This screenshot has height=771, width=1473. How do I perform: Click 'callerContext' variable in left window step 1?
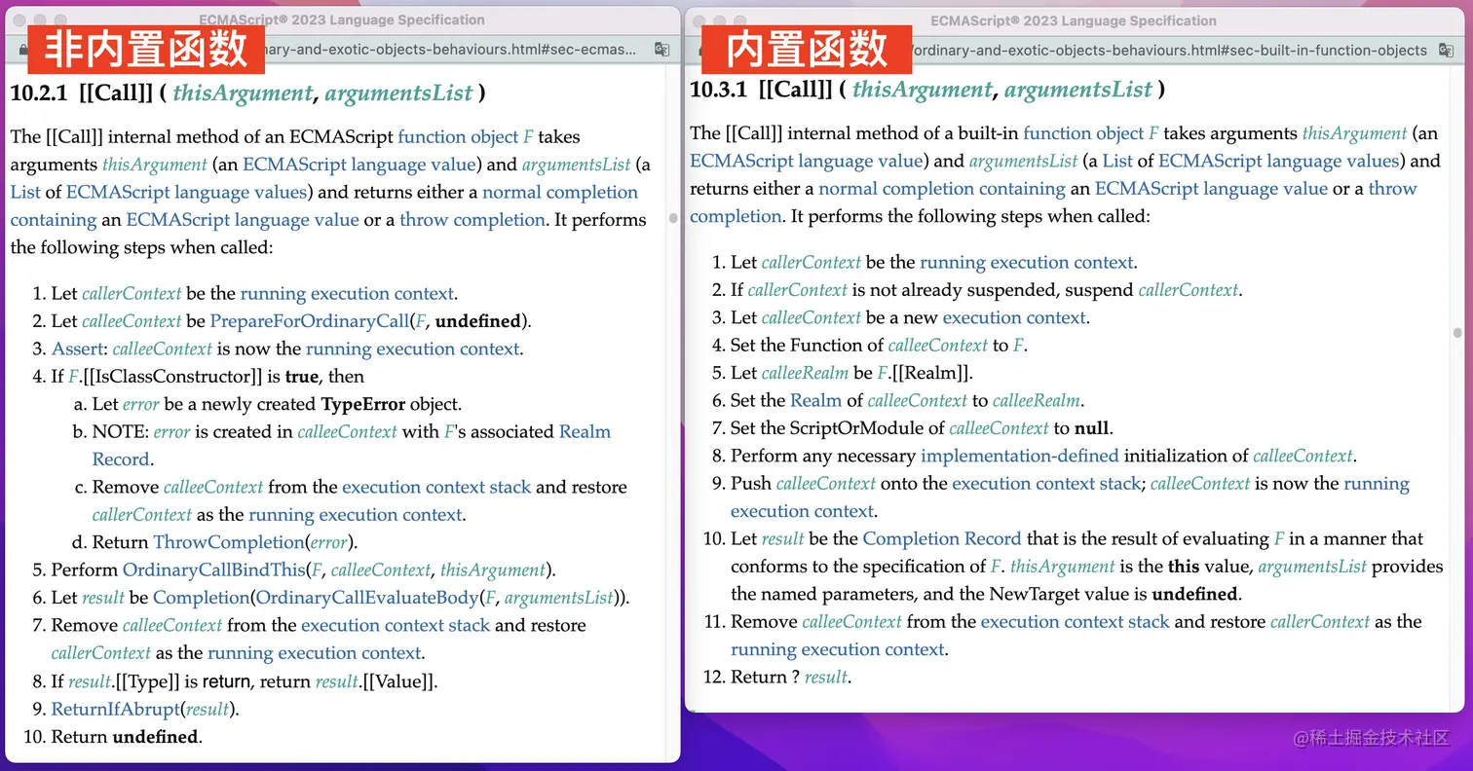132,294
